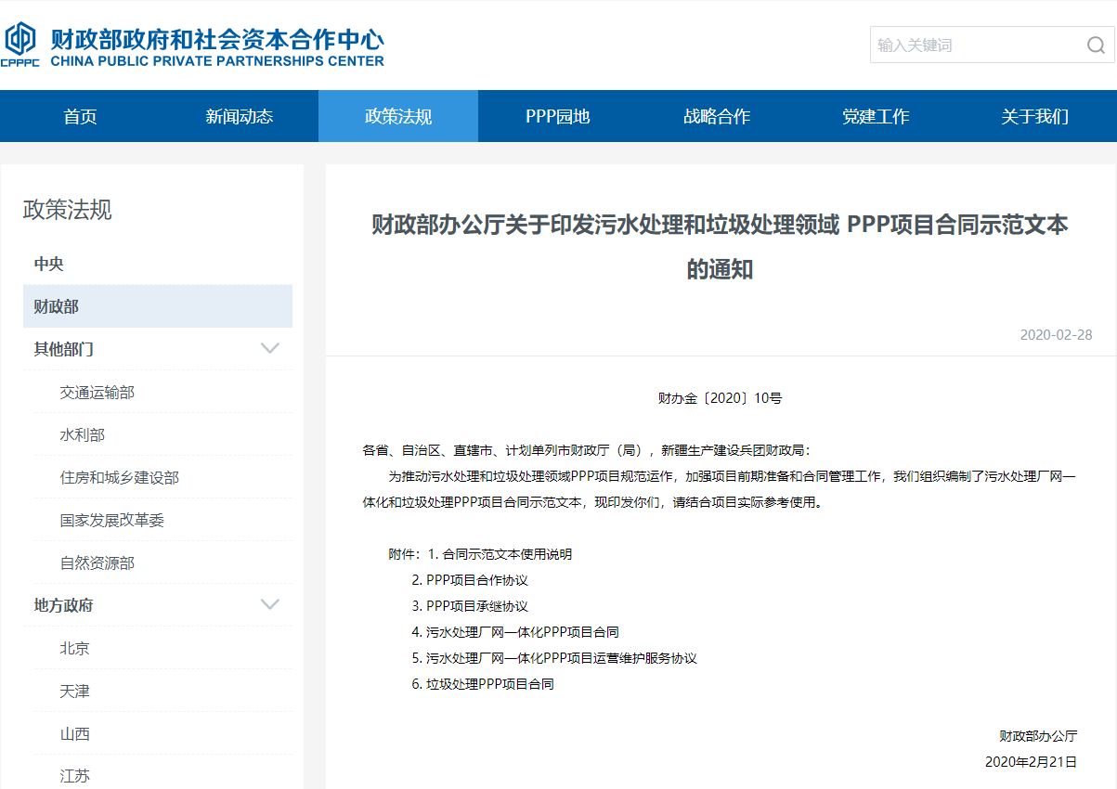Viewport: 1117px width, 789px height.
Task: Click the search magnifier icon
Action: click(1096, 45)
